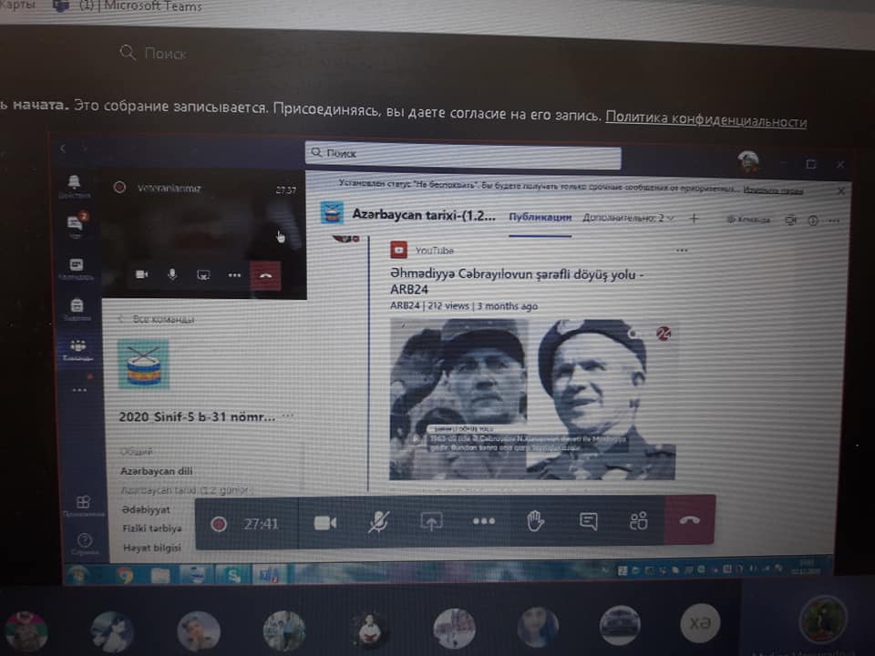The width and height of the screenshot is (875, 656).
Task: Open Google Chrome from the taskbar
Action: (x=124, y=574)
